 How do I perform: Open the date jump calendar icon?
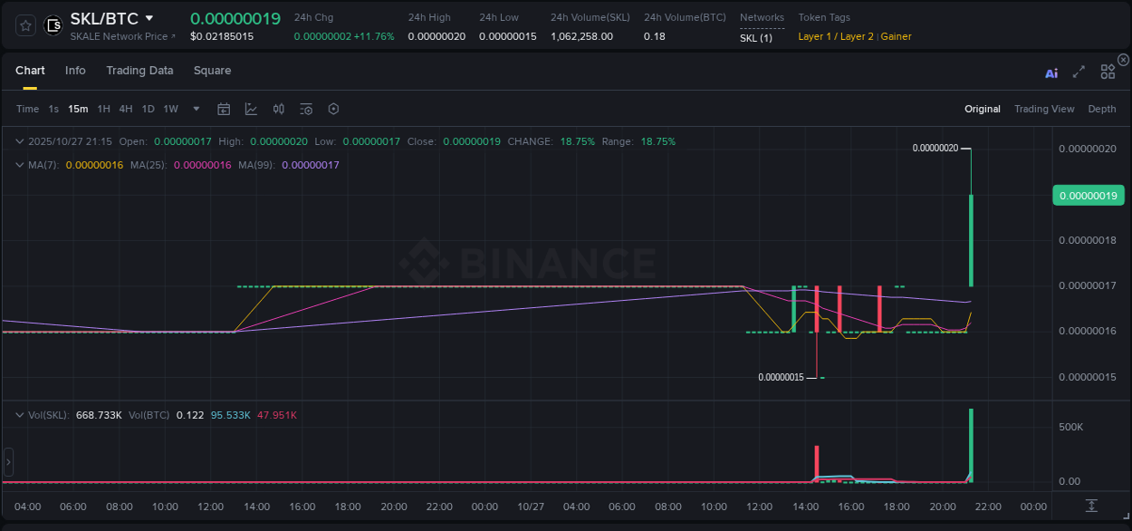pyautogui.click(x=224, y=109)
